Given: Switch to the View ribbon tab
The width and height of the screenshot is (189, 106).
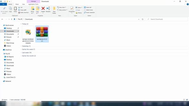Looking at the screenshot, I should point(23,4).
